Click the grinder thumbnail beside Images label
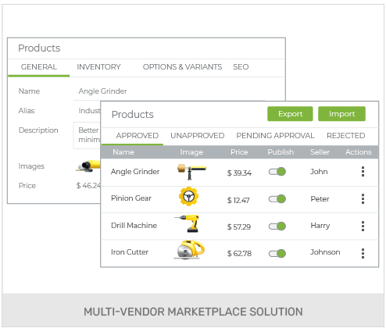386x328 pixels. [88, 166]
